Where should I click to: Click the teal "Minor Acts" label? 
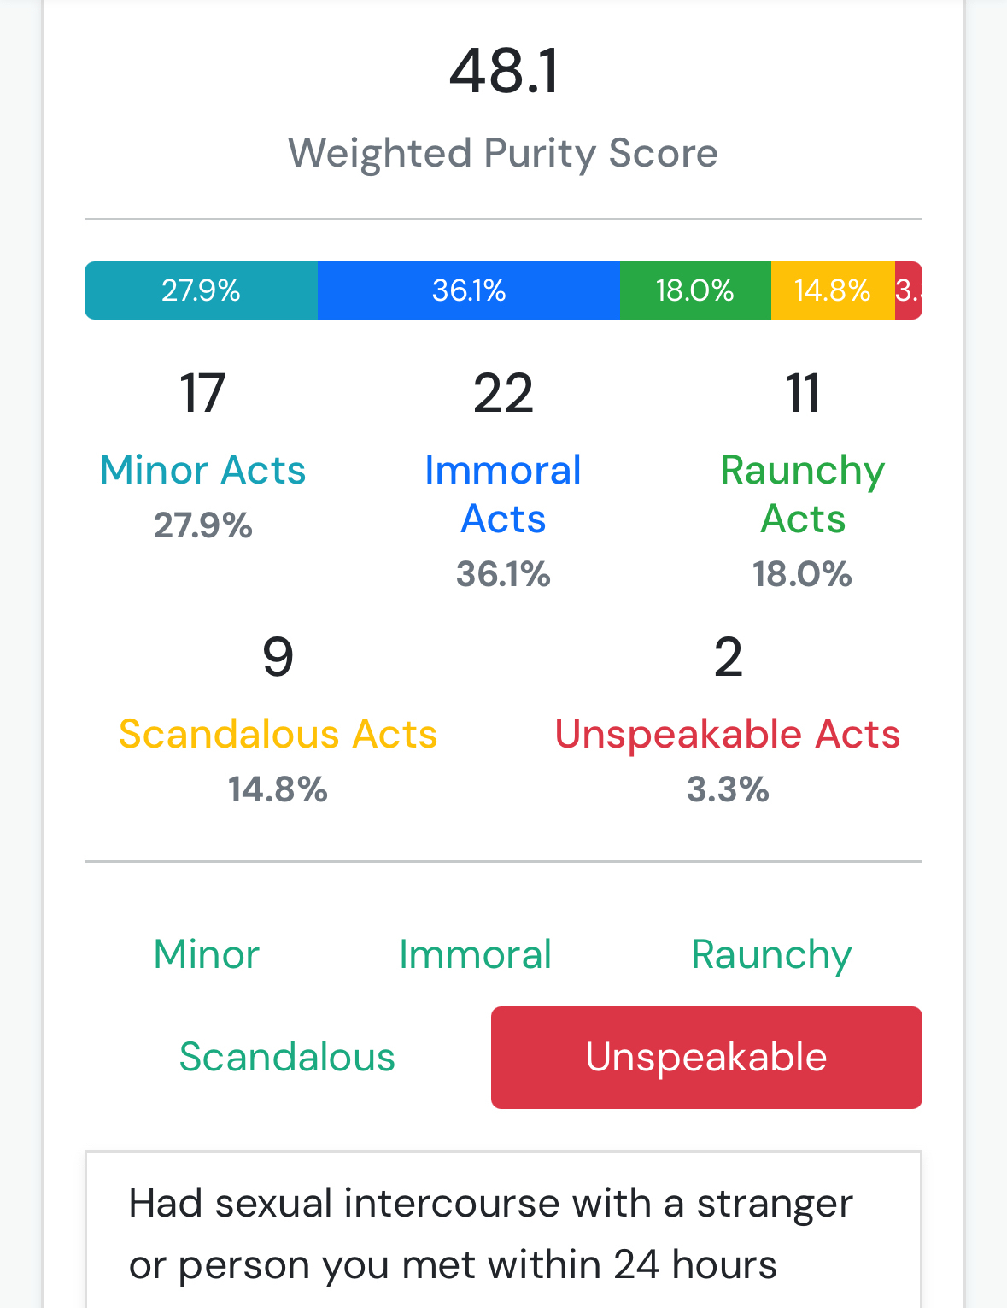(x=202, y=470)
